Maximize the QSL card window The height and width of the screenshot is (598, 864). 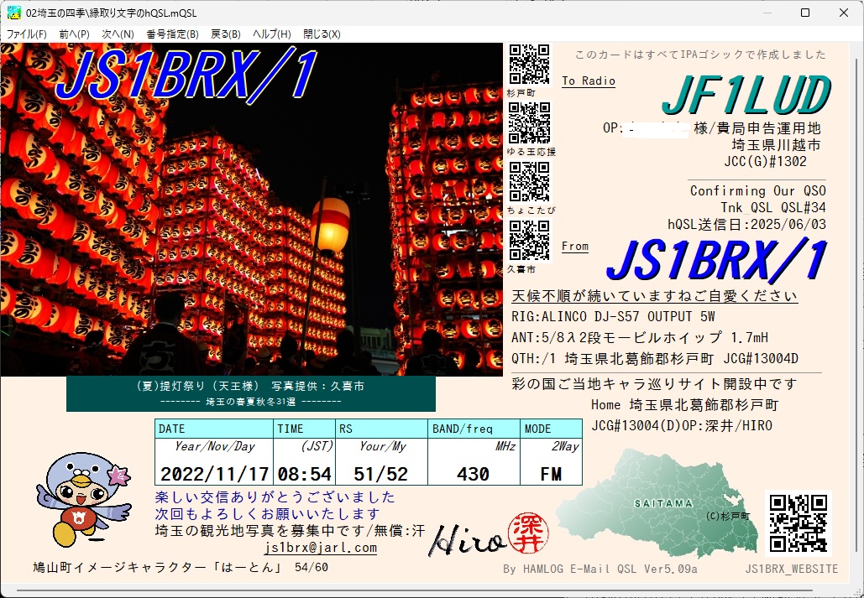pos(805,13)
